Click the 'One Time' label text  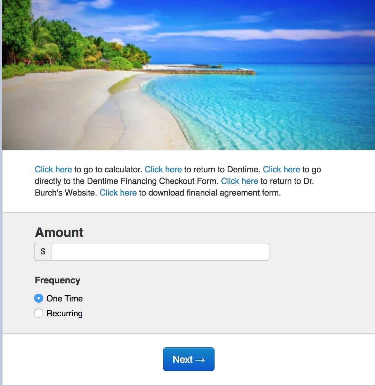click(x=65, y=299)
